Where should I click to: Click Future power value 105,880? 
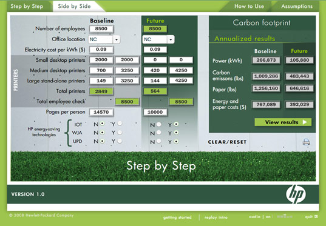299,60
